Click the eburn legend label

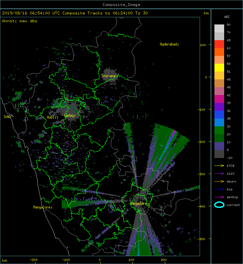click(231, 182)
